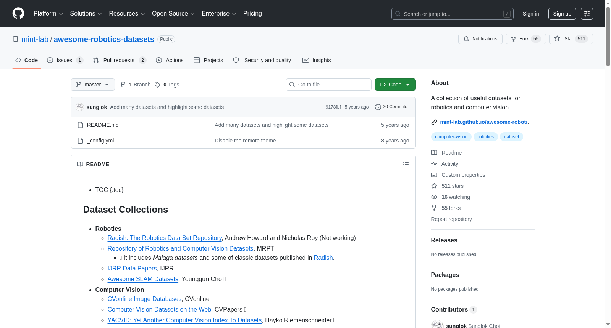Open Readme from the About sidebar
Image resolution: width=611 pixels, height=328 pixels.
tap(446, 153)
